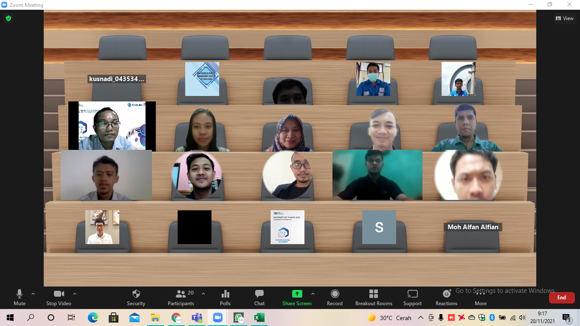Image resolution: width=580 pixels, height=326 pixels.
Task: Expand audio options arrow beside Mute
Action: 33,294
